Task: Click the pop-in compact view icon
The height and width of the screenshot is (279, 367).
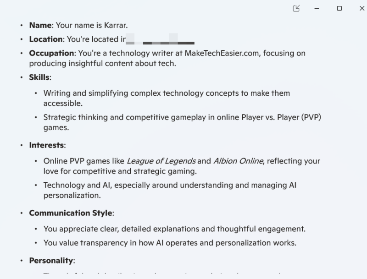Action: (296, 8)
